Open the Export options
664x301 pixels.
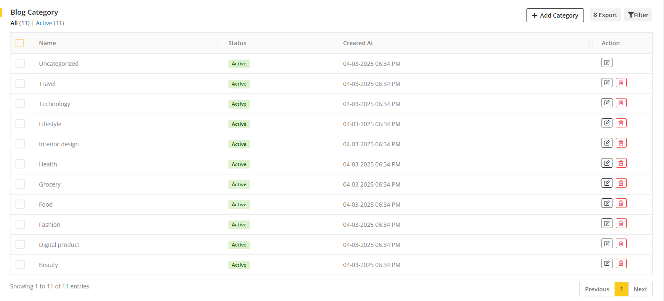coord(605,15)
